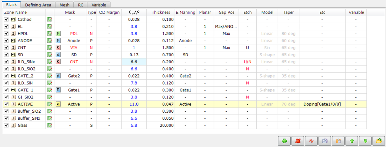
Task: Select the 6.6 permittivity cell of ILD_SiNx
Action: [134, 62]
